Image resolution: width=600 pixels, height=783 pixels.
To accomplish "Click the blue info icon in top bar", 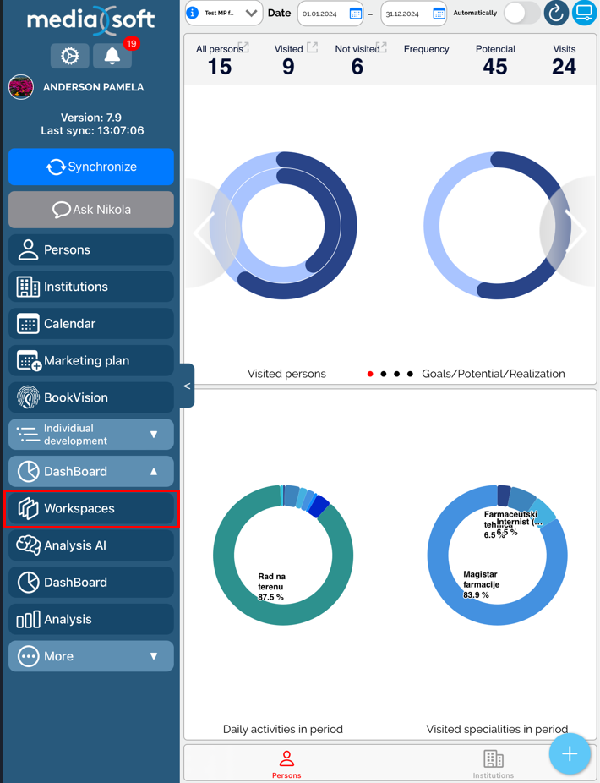I will [193, 13].
